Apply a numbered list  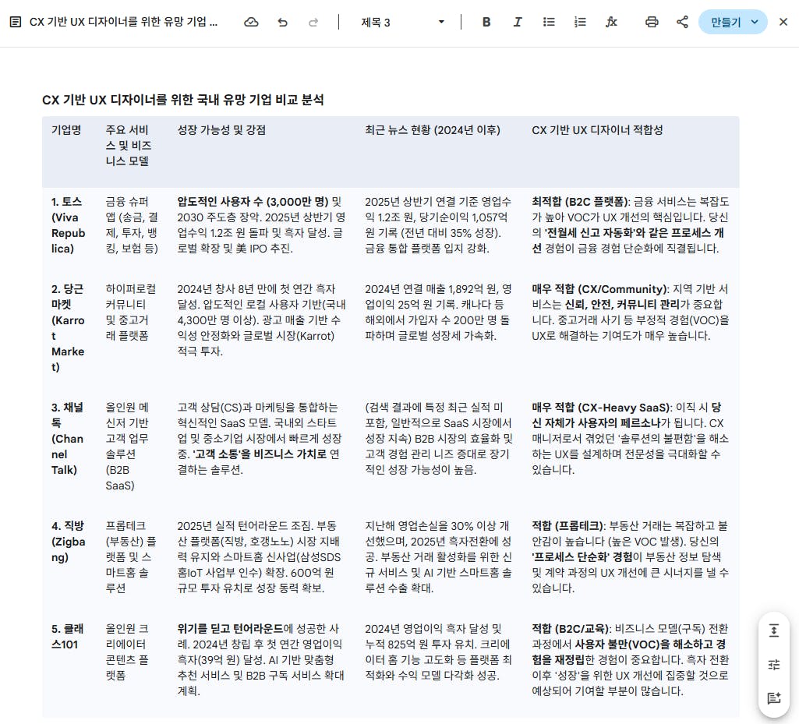[580, 22]
